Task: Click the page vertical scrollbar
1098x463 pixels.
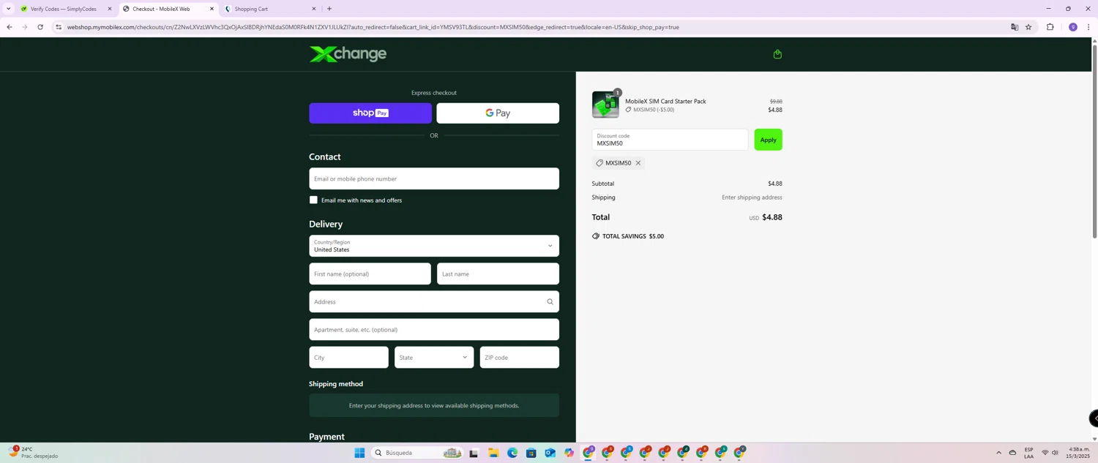Action: click(1094, 143)
